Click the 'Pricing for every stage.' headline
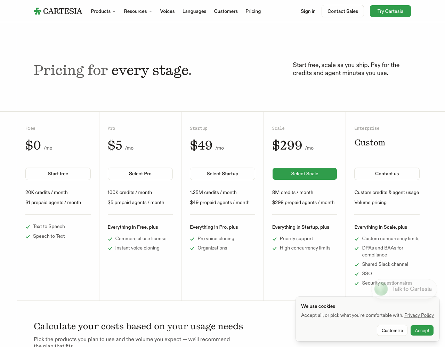445x347 pixels. pos(113,70)
